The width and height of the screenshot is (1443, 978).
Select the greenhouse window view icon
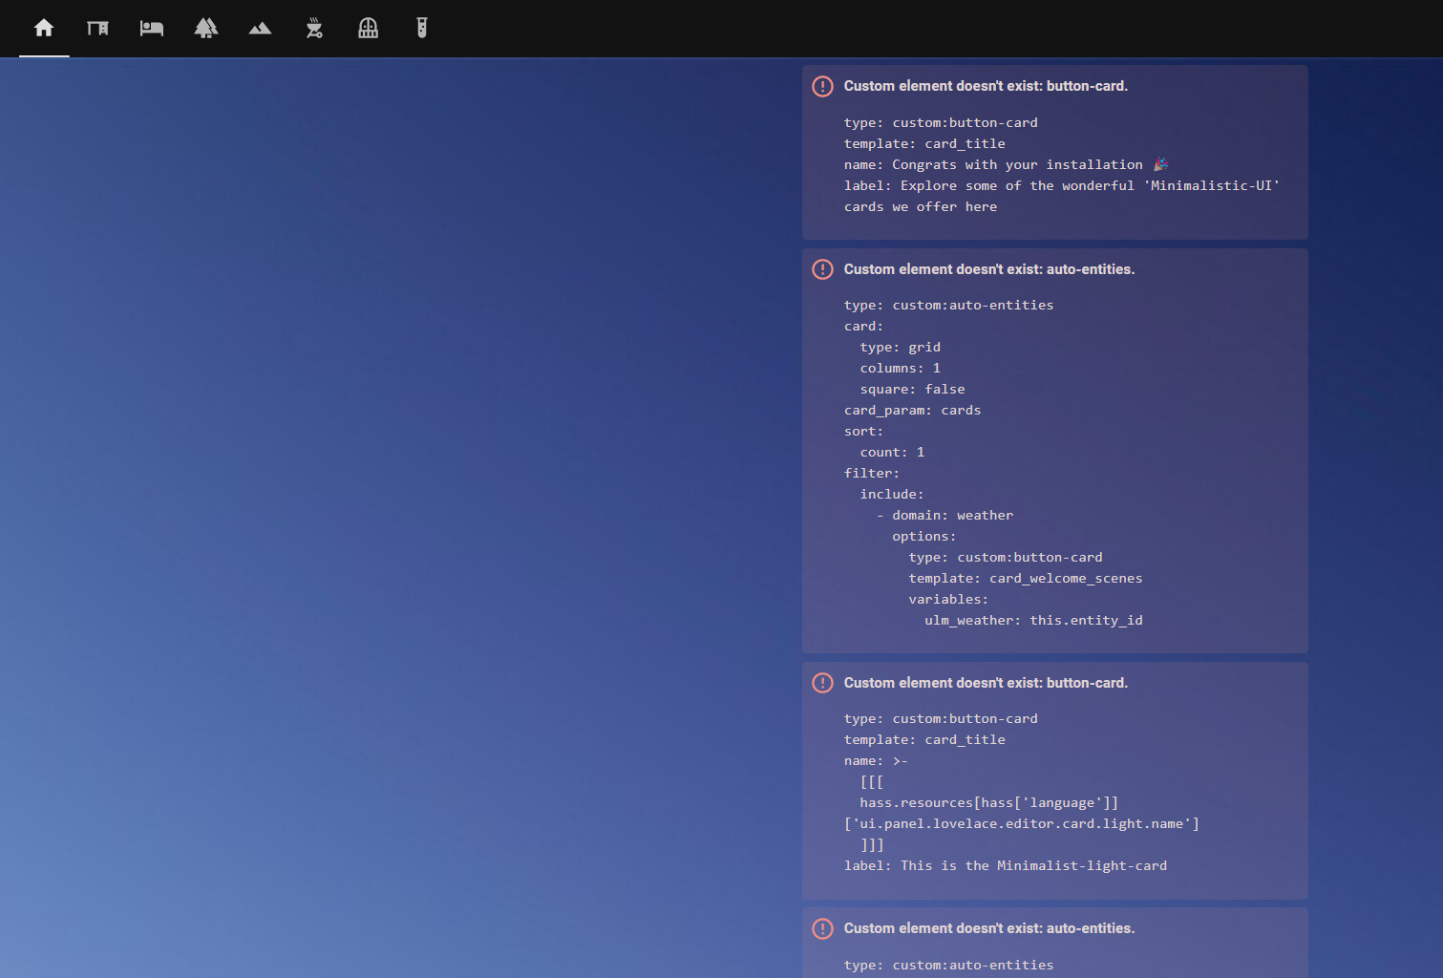click(x=369, y=29)
